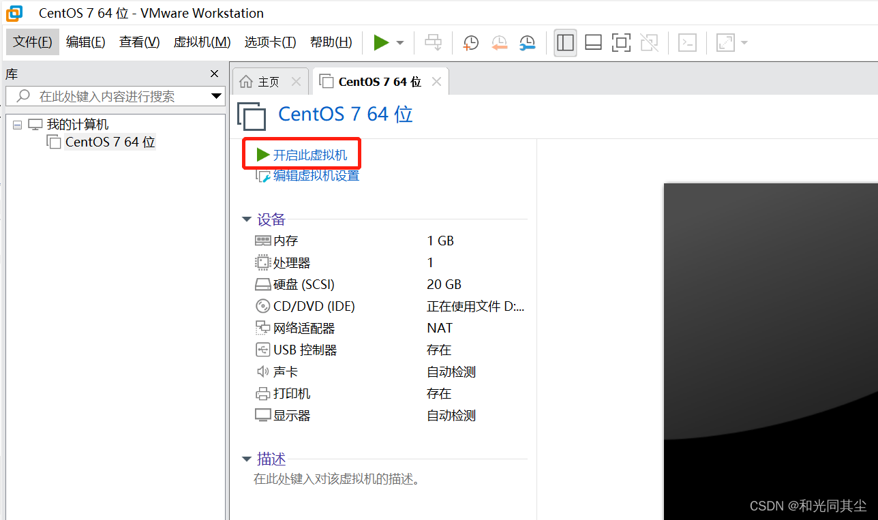Click the 声卡 sound card icon

pyautogui.click(x=262, y=371)
